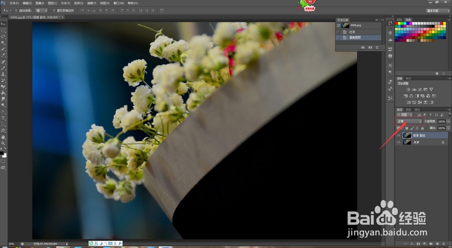The image size is (452, 248).
Task: Hide the 背景 layer via eye icon
Action: coord(399,142)
